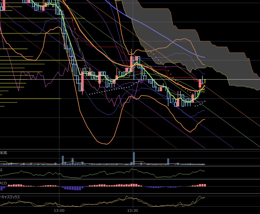Click the green RSI line in RSI panel
This screenshot has width=260, height=214.
(x=112, y=171)
